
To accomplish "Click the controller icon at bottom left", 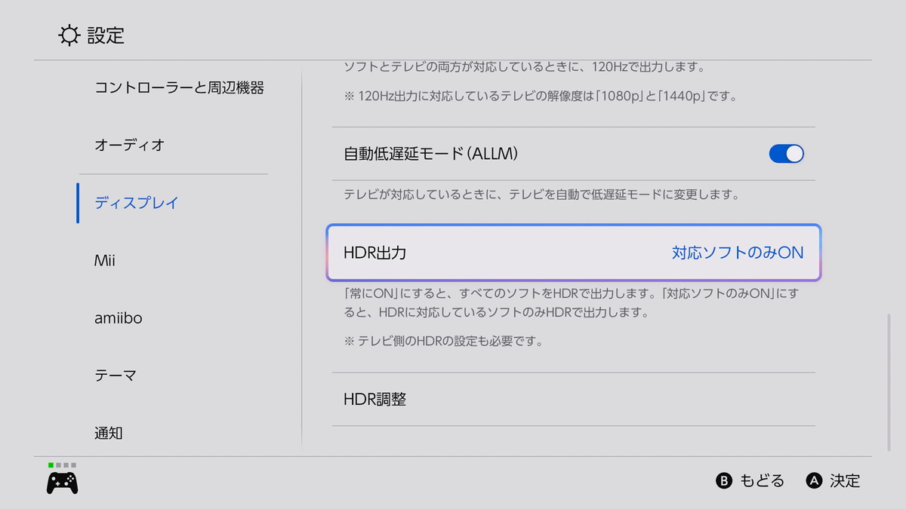I will pyautogui.click(x=63, y=483).
